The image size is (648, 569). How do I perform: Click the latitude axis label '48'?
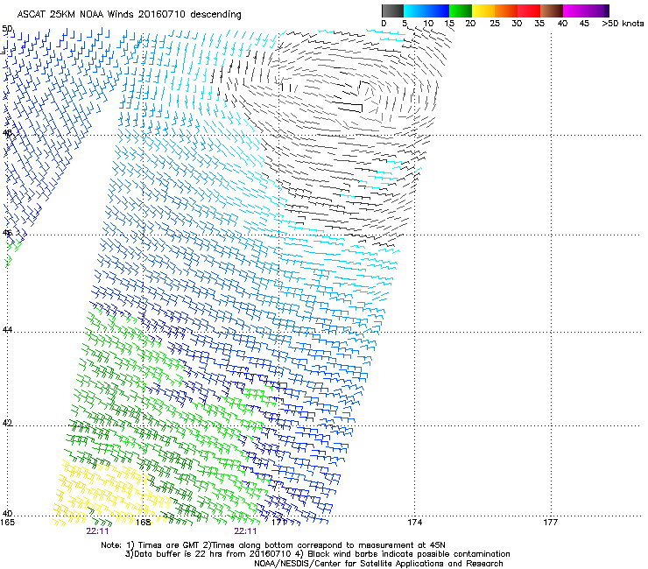pyautogui.click(x=7, y=133)
